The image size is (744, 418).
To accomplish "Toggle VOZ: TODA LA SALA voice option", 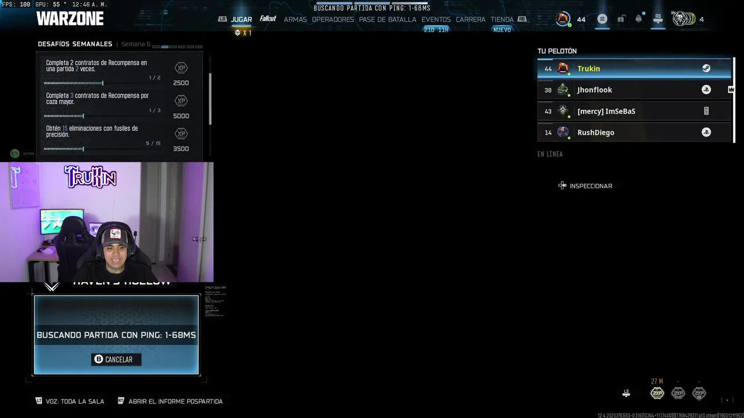I will point(70,401).
